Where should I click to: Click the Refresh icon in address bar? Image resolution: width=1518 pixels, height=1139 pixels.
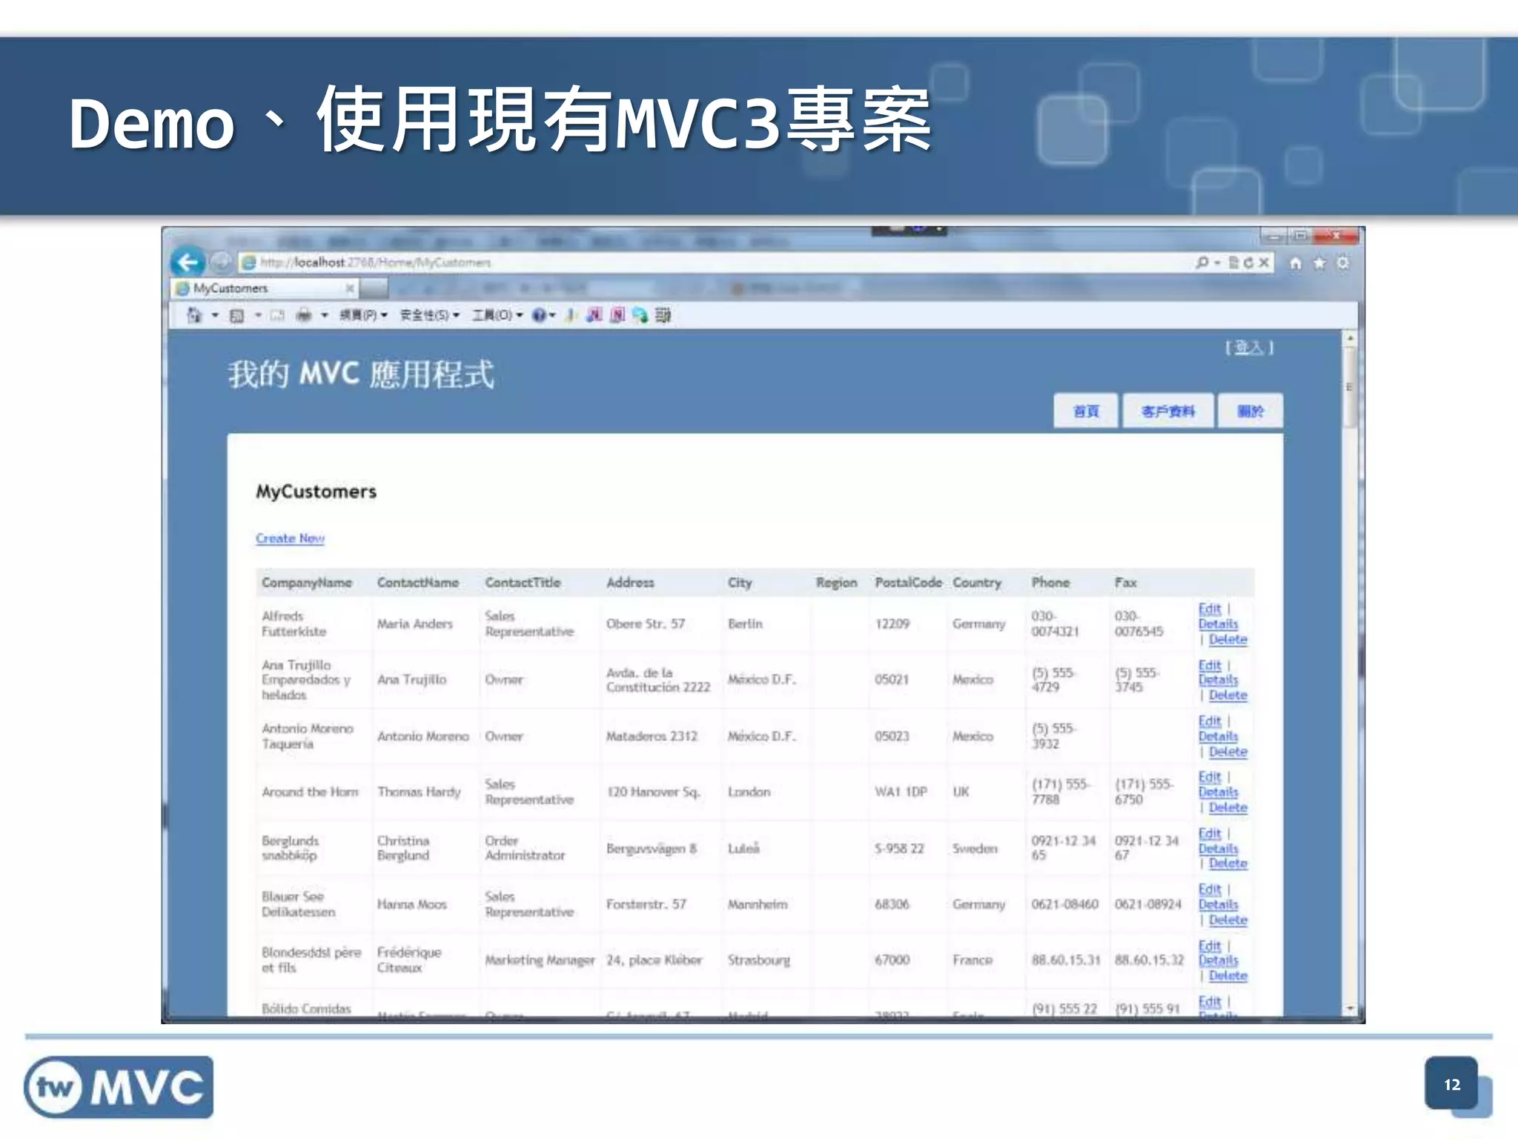click(1249, 263)
